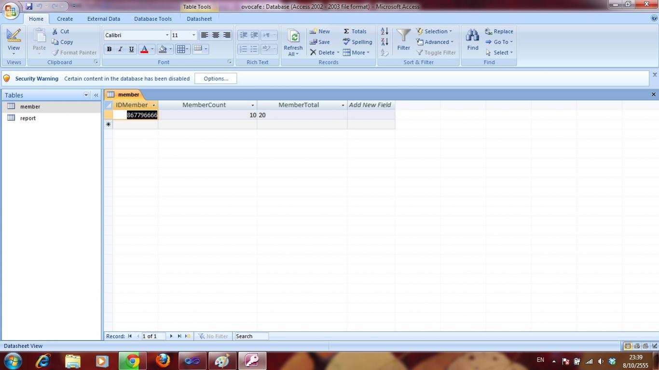
Task: Expand the Tables pane menu arrow
Action: pyautogui.click(x=86, y=95)
